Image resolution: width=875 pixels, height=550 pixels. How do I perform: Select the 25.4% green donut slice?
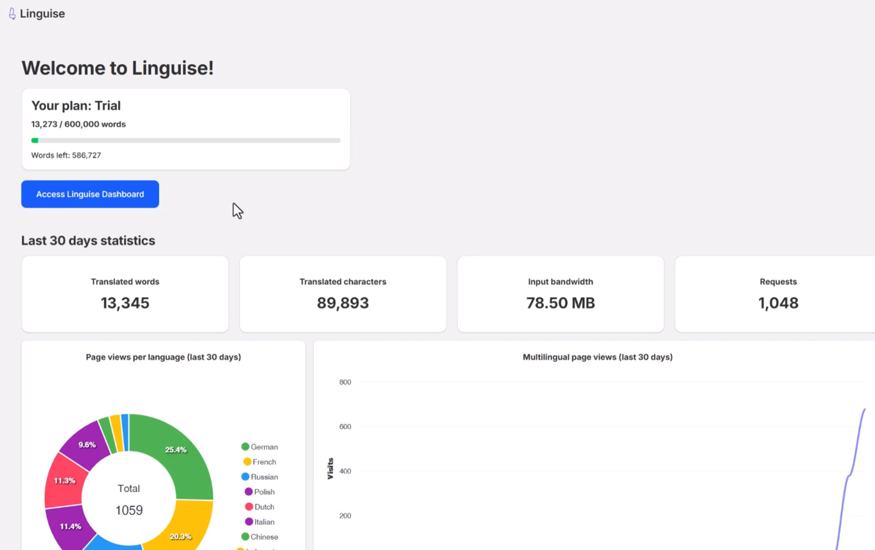coord(176,449)
